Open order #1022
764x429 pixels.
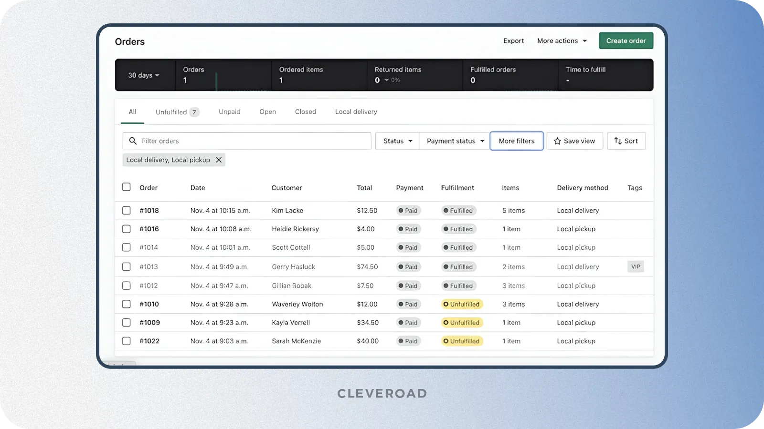[x=149, y=341]
